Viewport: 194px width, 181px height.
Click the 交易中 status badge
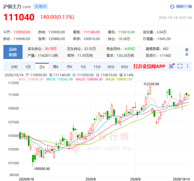pyautogui.click(x=40, y=6)
